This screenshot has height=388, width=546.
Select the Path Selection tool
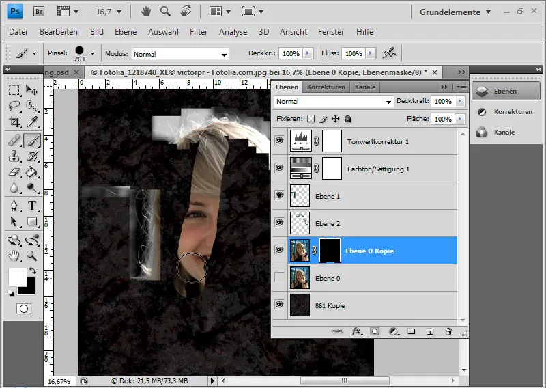coord(14,221)
